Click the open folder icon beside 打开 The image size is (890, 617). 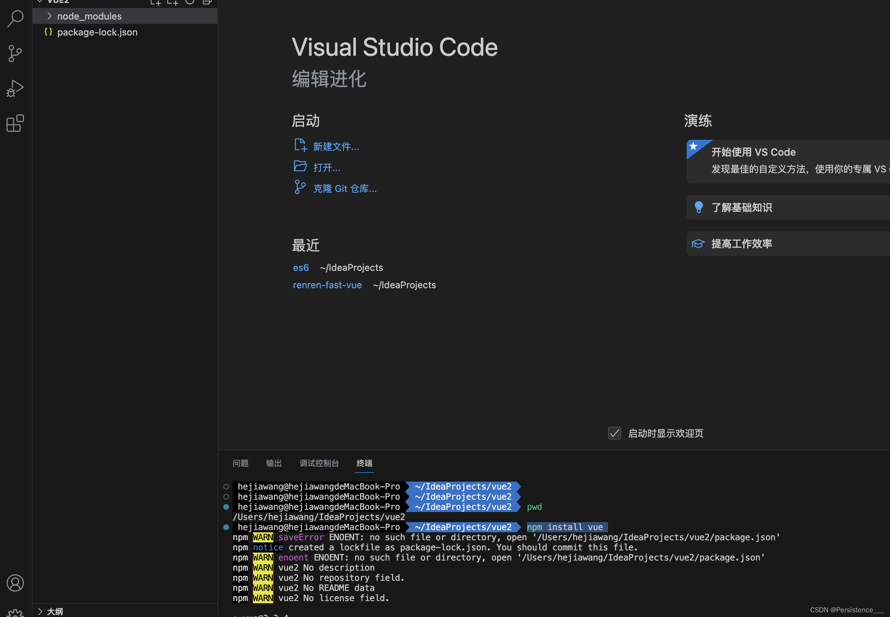(x=300, y=166)
